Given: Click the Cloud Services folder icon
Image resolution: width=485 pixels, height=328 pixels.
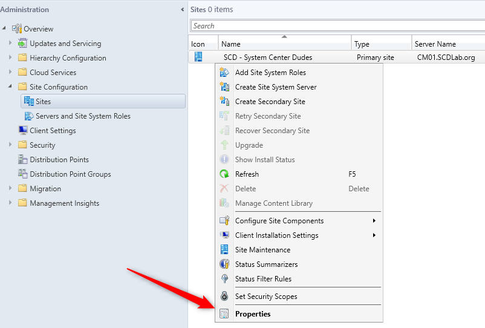Looking at the screenshot, I should pyautogui.click(x=22, y=72).
